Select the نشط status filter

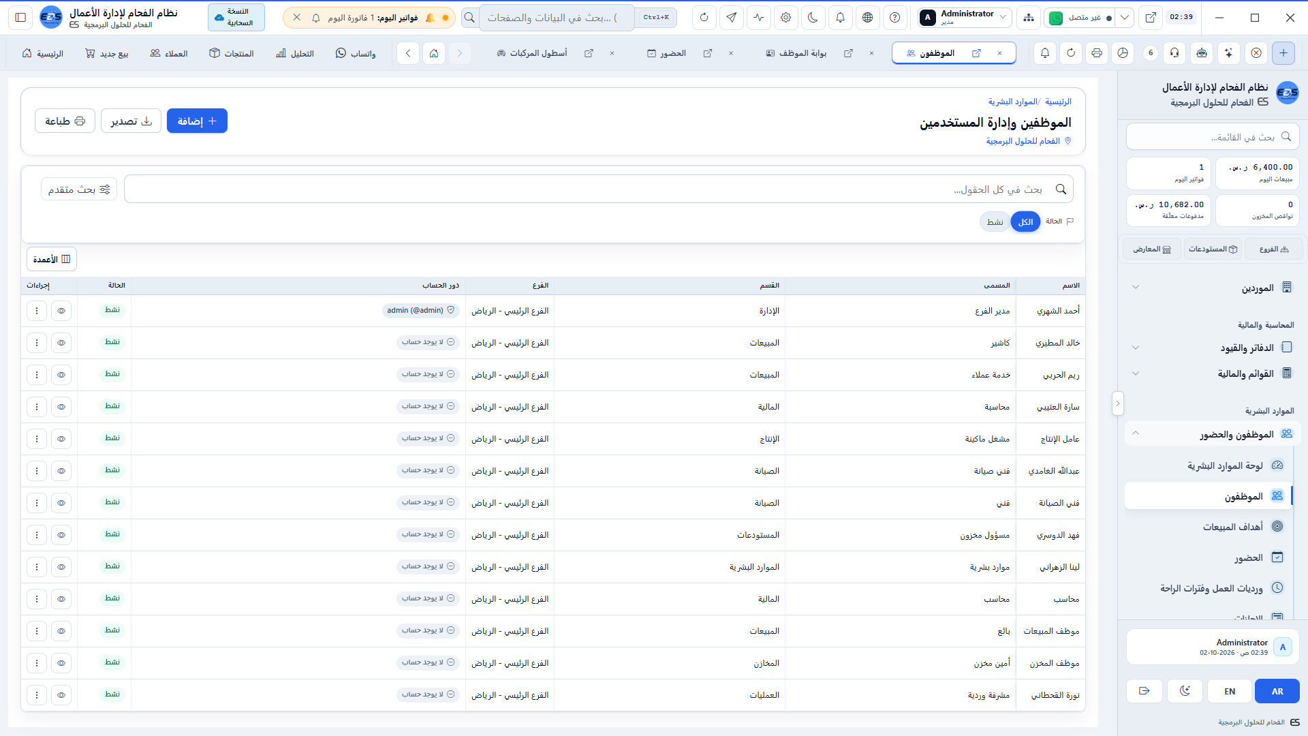[995, 222]
